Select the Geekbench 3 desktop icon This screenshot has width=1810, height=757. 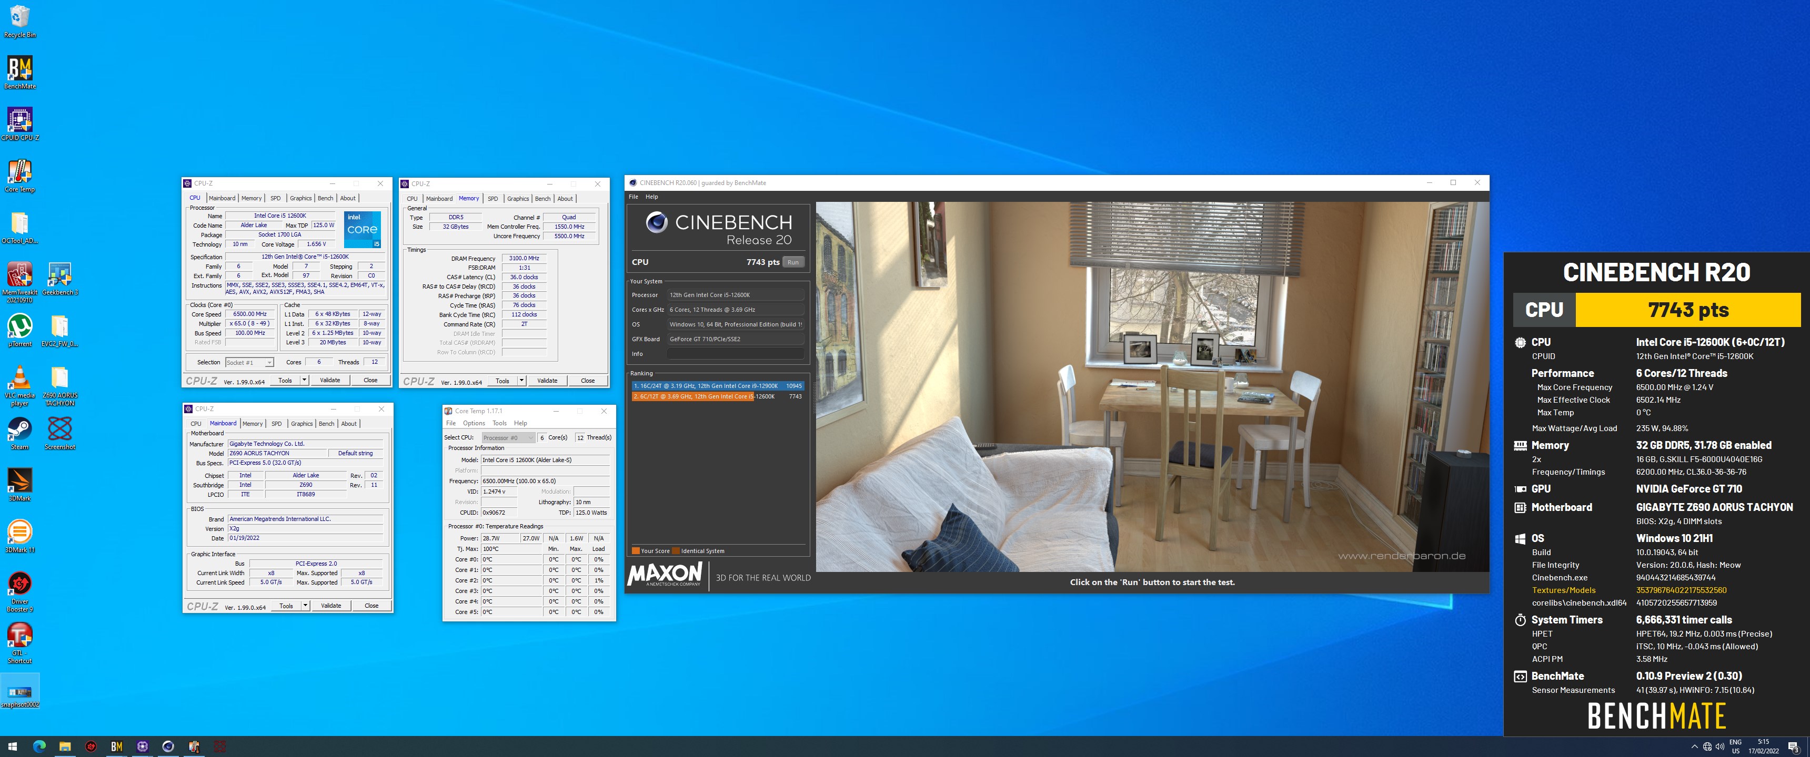60,278
